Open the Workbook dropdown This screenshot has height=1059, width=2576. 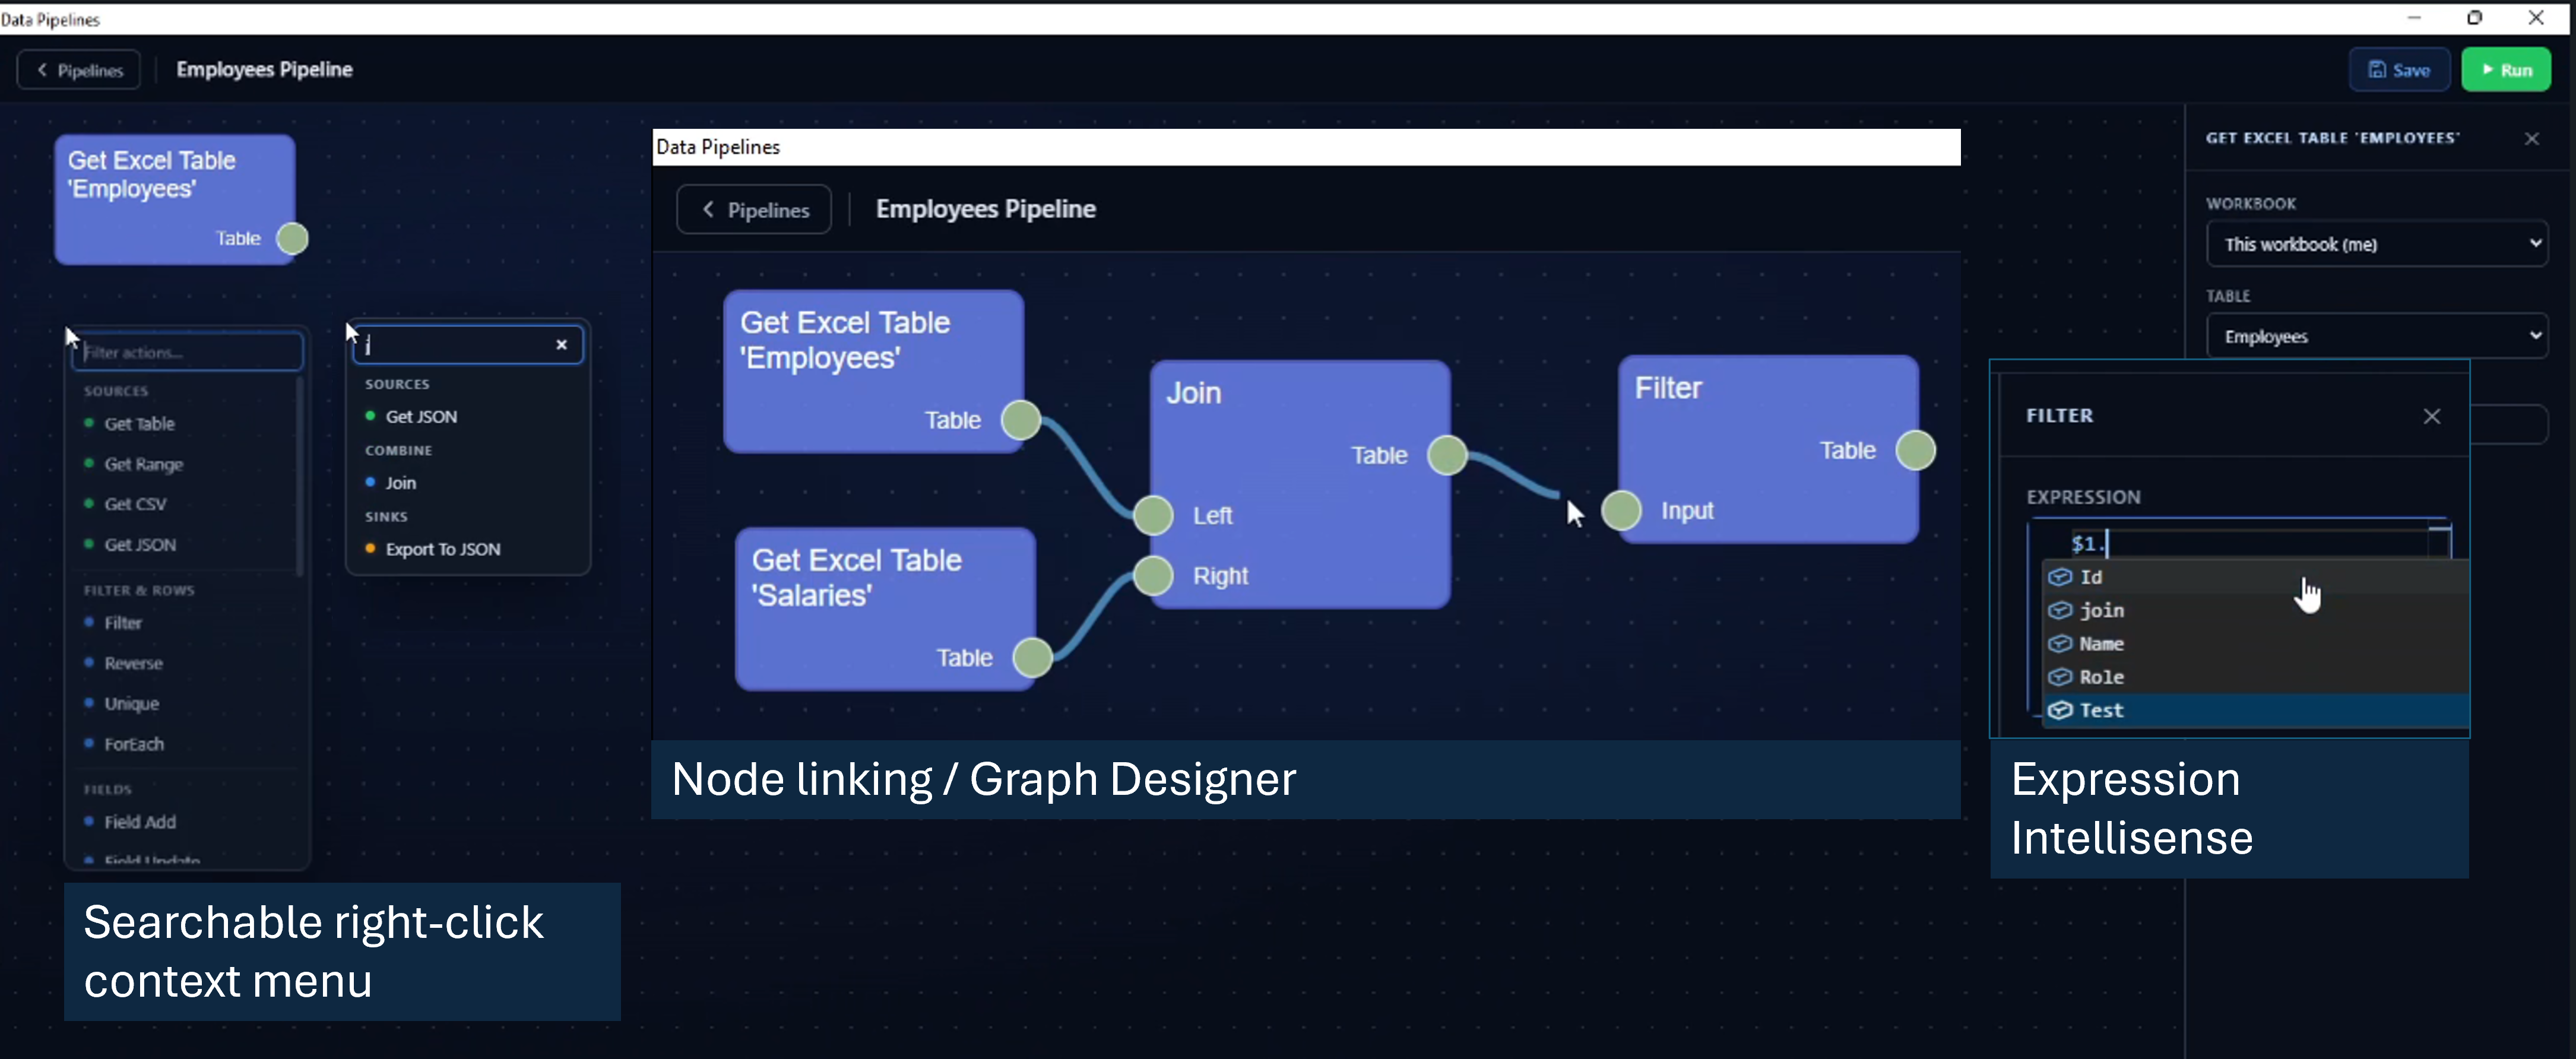click(2376, 244)
